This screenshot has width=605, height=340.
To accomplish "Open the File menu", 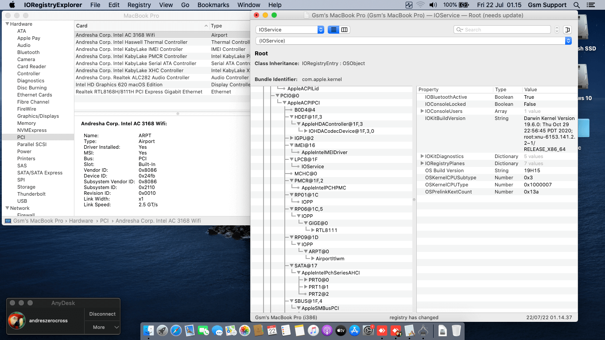I will click(95, 5).
